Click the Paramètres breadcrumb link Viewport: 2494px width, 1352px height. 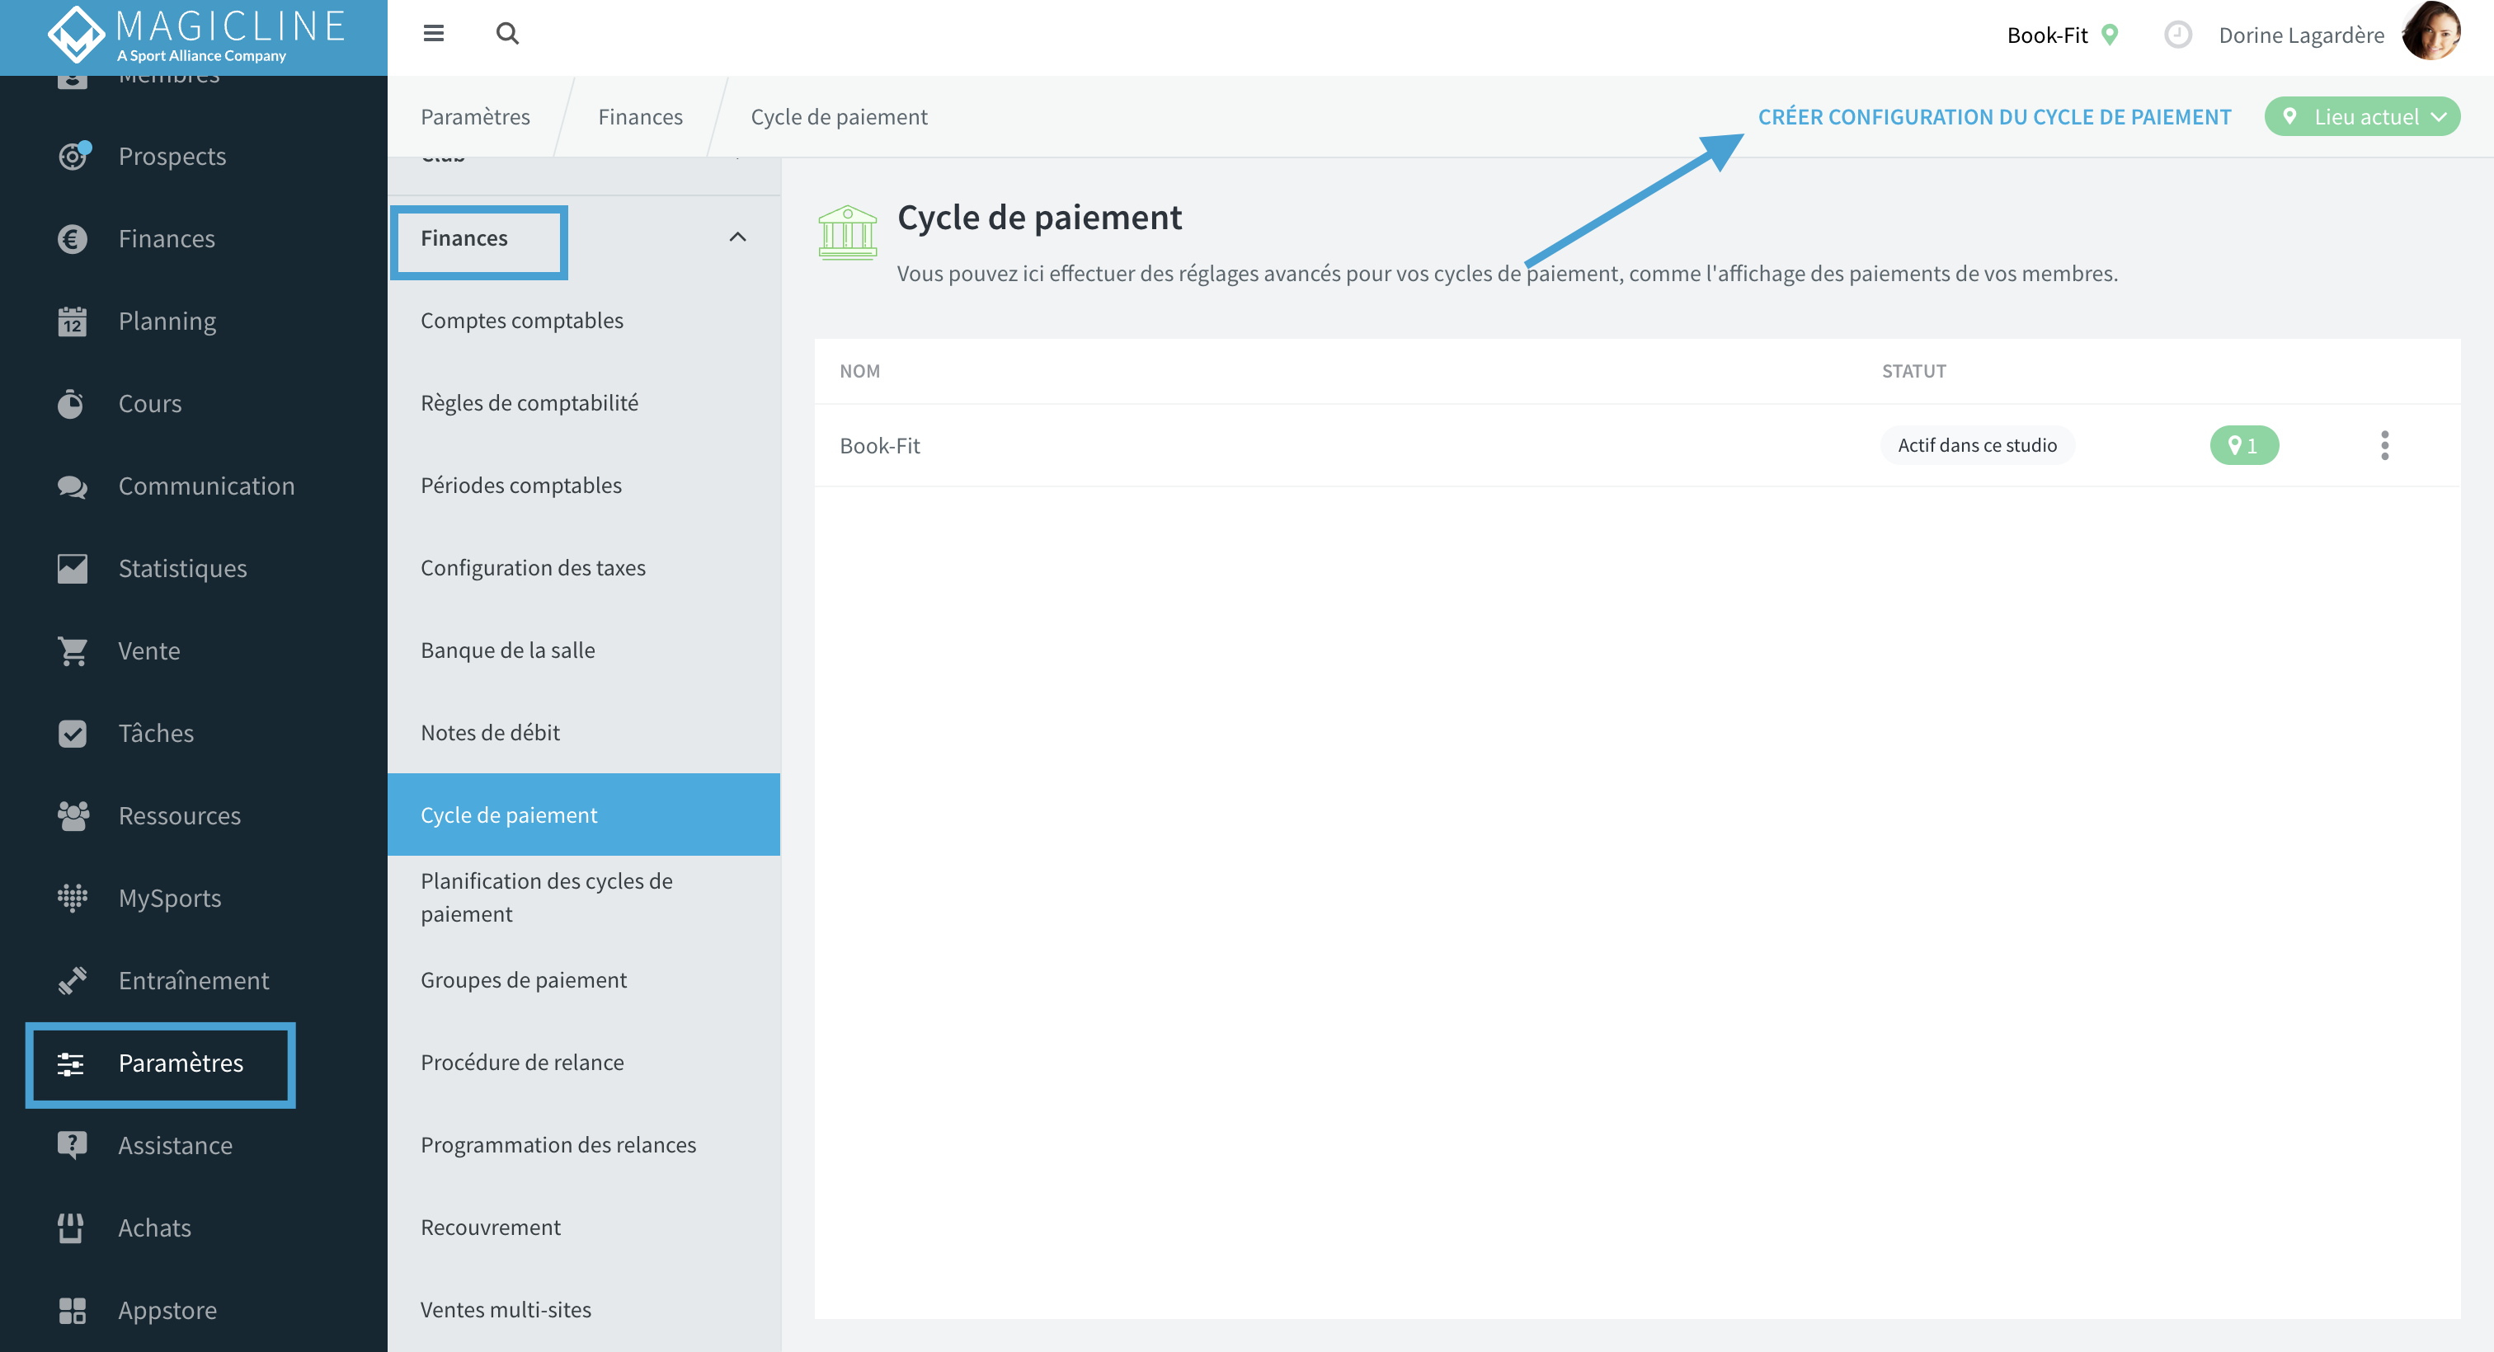point(475,116)
